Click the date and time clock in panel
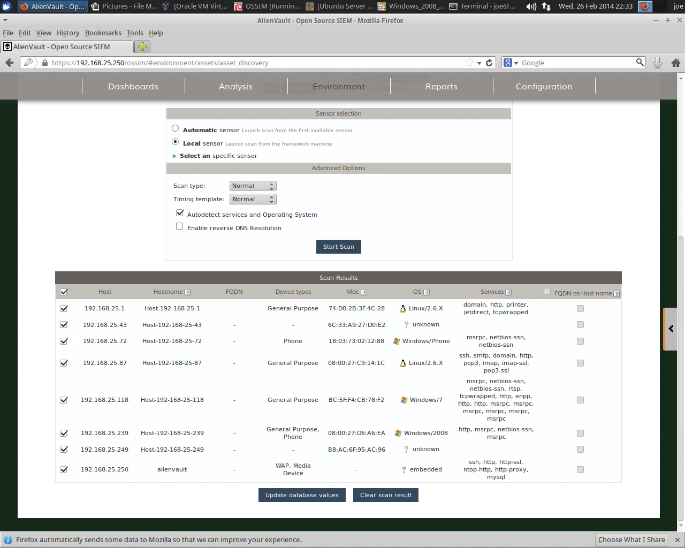Screen dimensions: 685x548 tap(596, 6)
